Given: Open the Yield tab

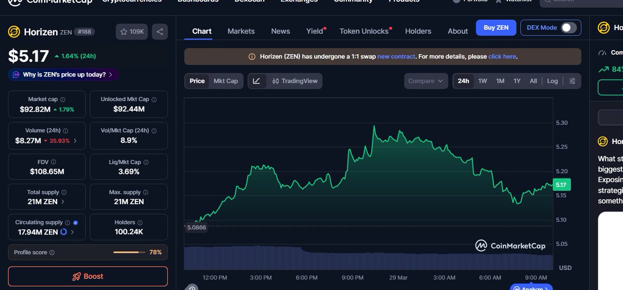Looking at the screenshot, I should point(315,31).
